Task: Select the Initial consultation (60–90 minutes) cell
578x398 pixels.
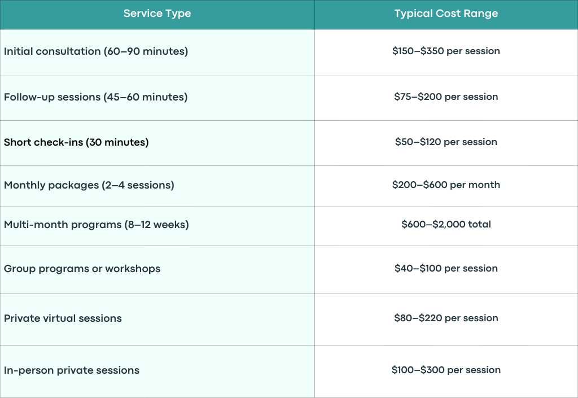Action: (157, 53)
